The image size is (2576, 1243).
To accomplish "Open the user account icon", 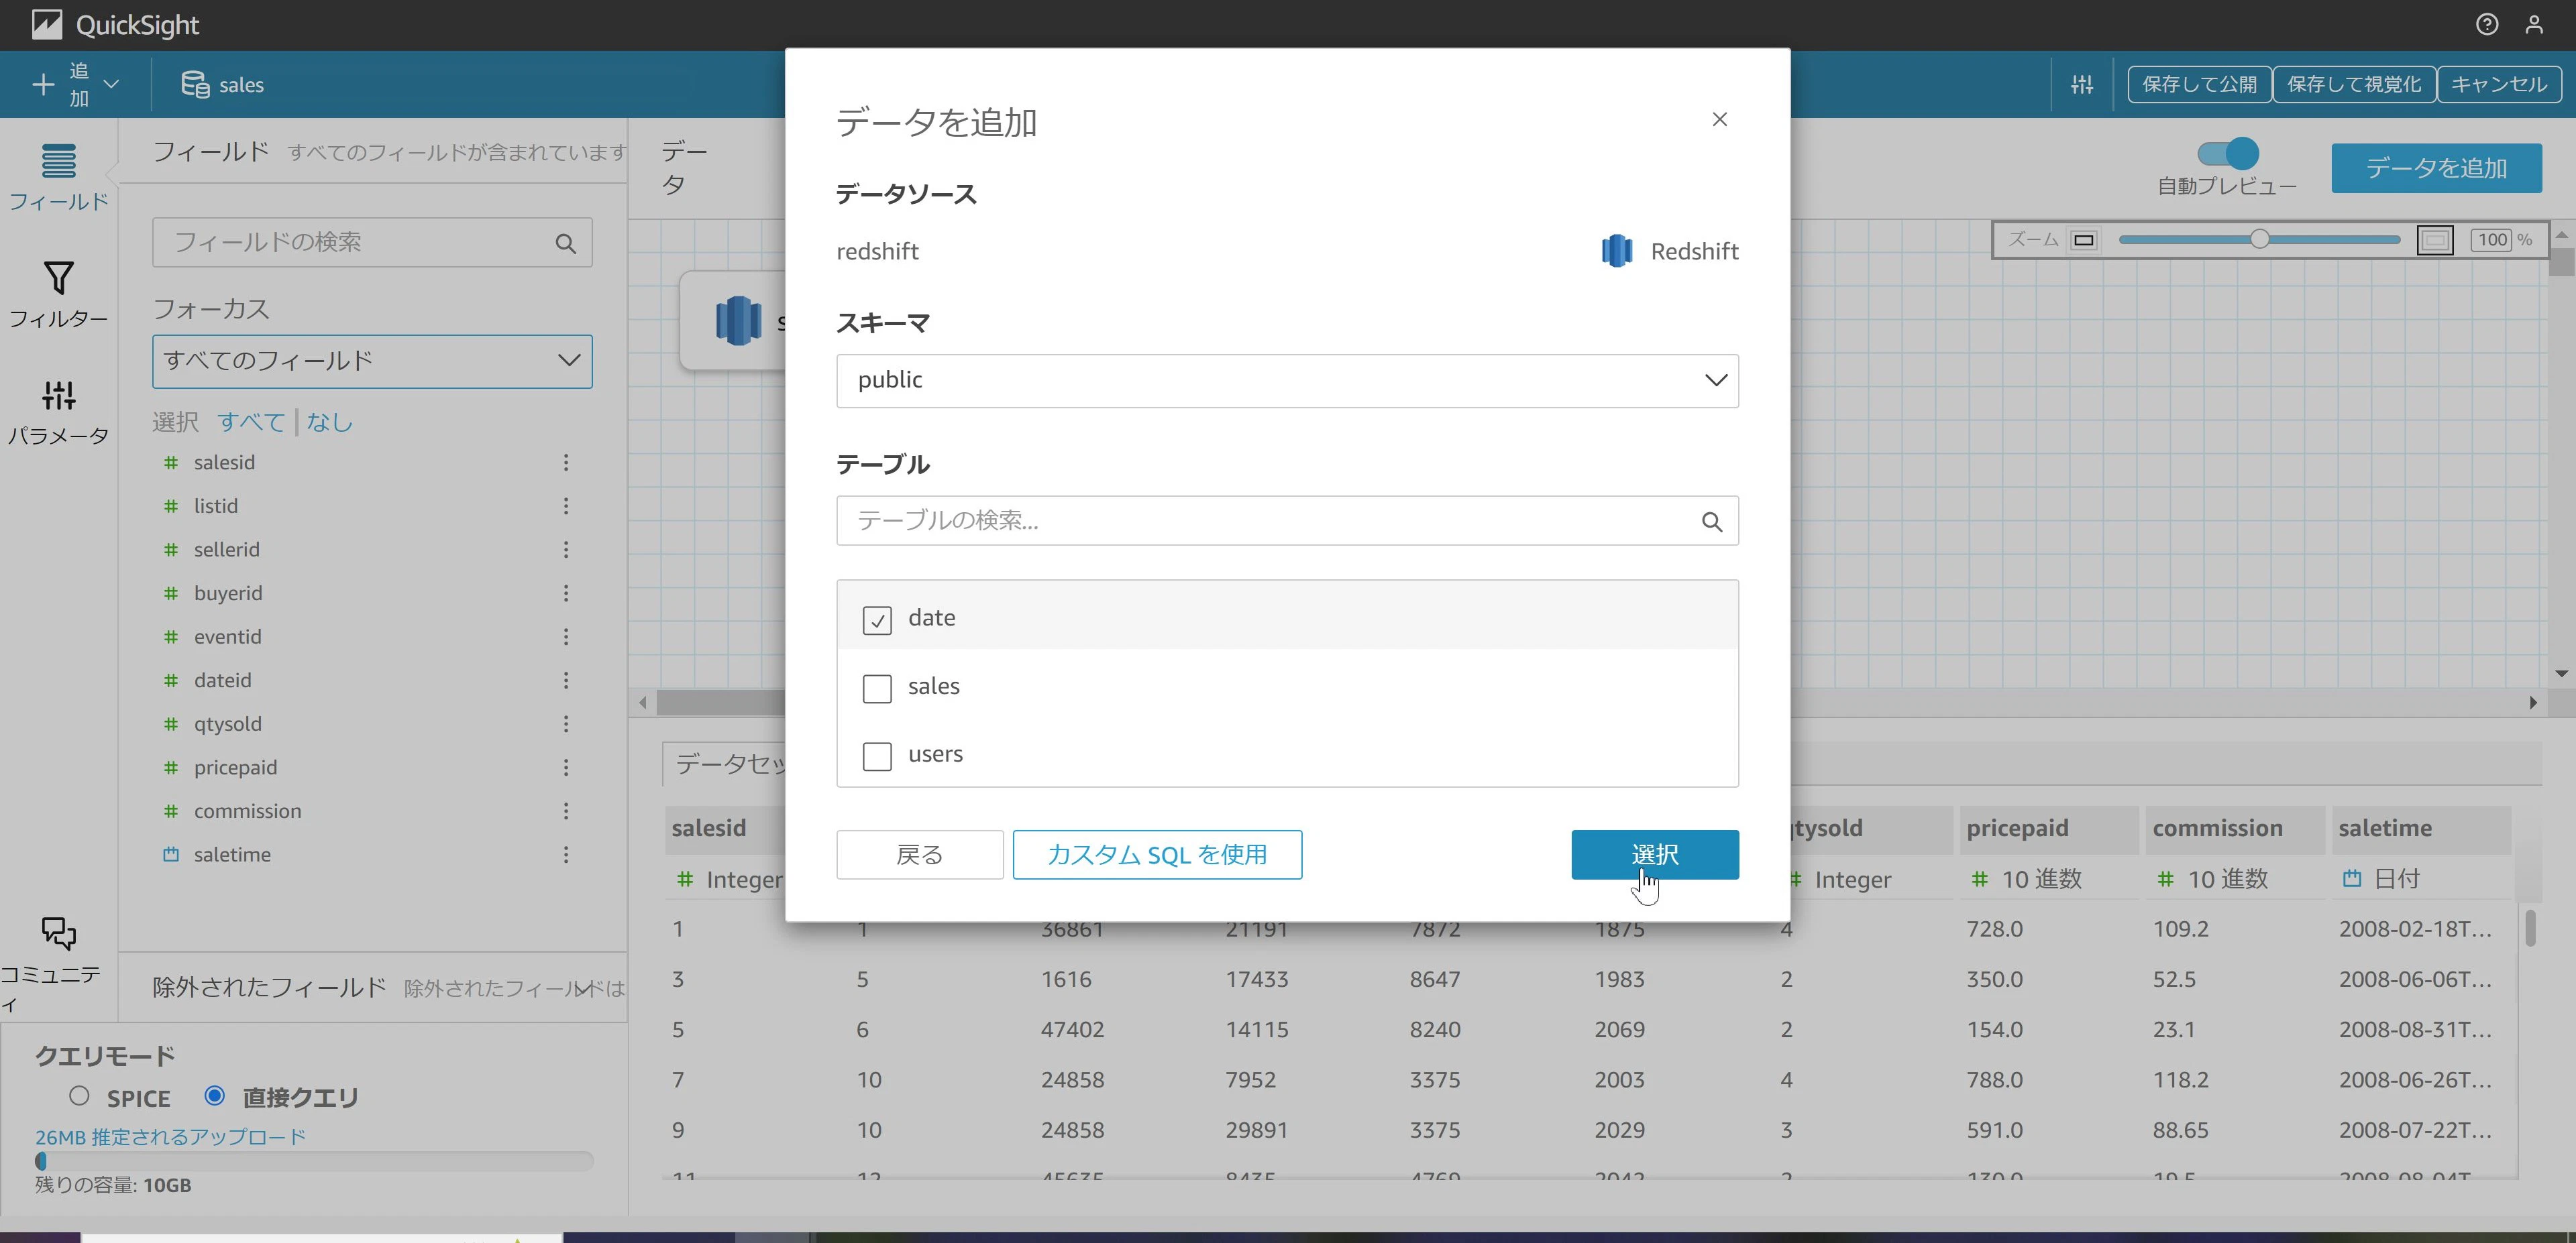I will (2534, 25).
